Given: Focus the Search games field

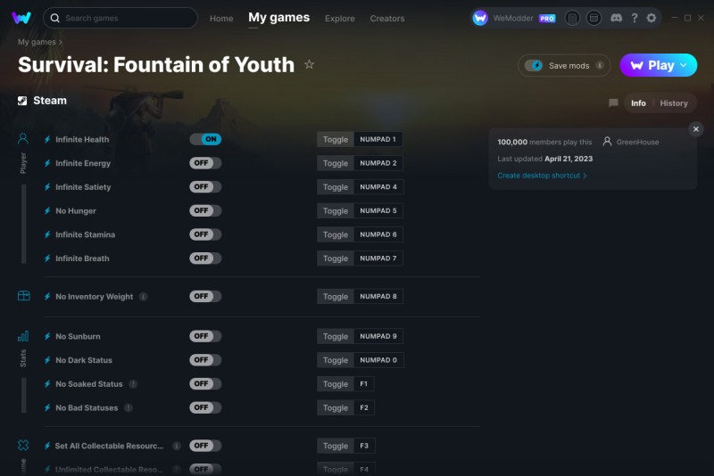Looking at the screenshot, I should (x=125, y=18).
